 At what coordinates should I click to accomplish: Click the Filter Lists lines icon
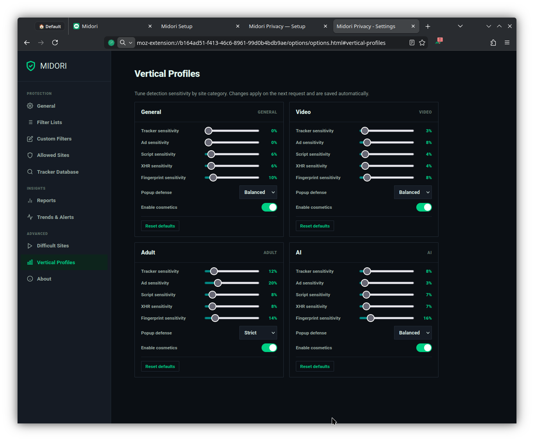coord(30,122)
